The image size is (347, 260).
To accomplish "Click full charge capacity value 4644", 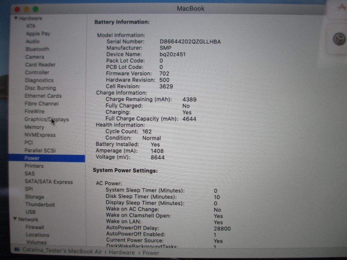I will (x=189, y=119).
